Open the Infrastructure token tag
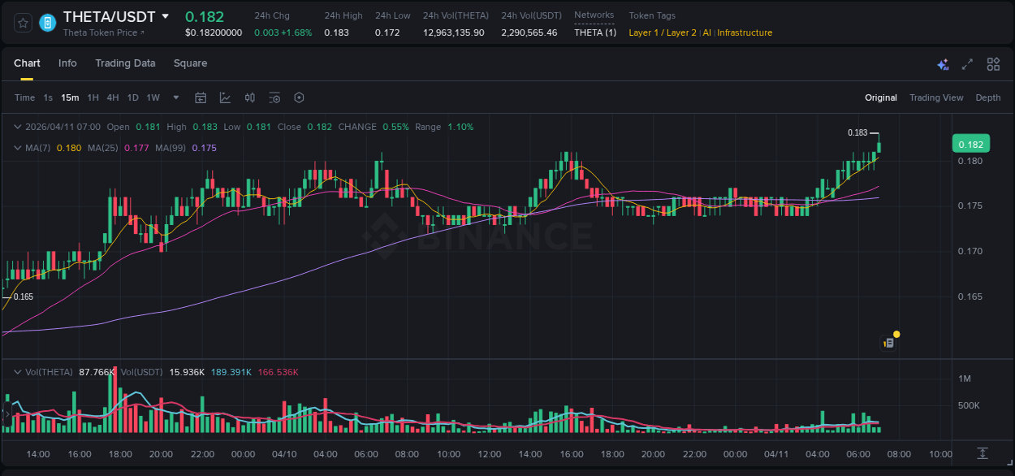1015x476 pixels. click(745, 32)
